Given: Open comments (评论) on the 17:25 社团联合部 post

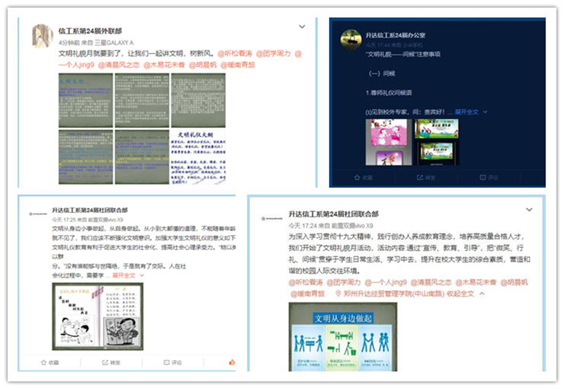Looking at the screenshot, I should point(174,362).
